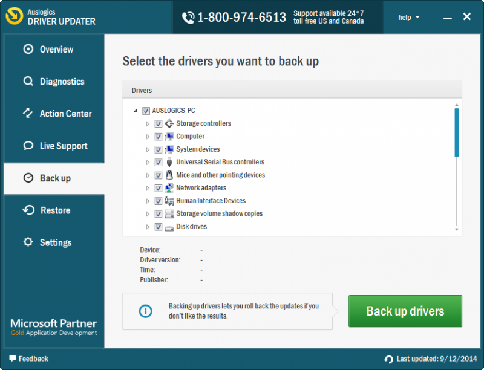484x370 pixels.
Task: Click the Auslogics Driver Updater logo icon
Action: point(14,16)
